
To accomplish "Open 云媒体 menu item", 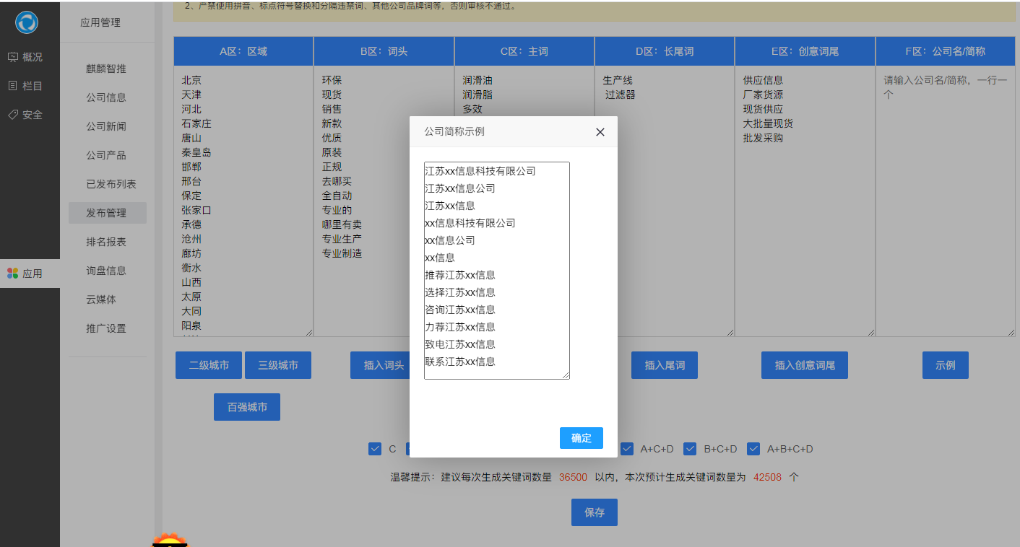I will [108, 299].
